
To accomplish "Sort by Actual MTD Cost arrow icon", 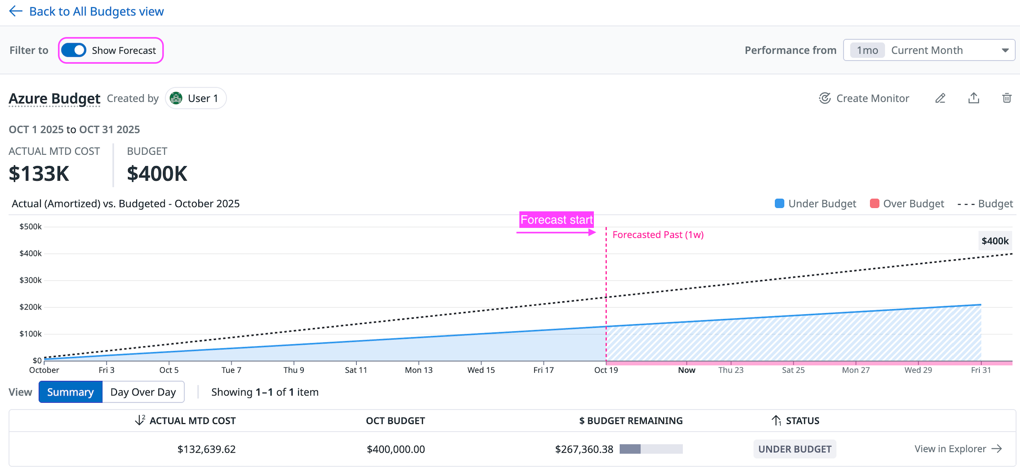I will 140,420.
